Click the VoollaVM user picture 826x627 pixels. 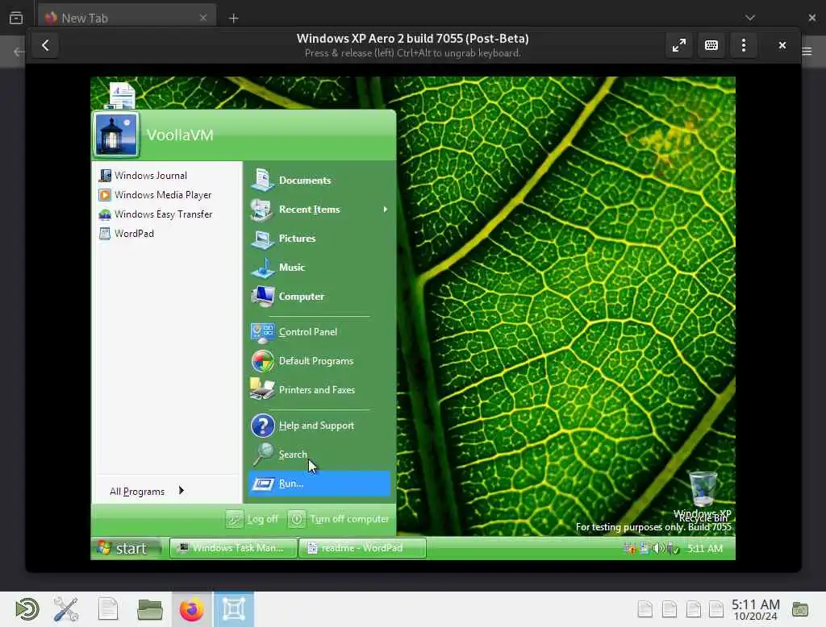click(116, 135)
